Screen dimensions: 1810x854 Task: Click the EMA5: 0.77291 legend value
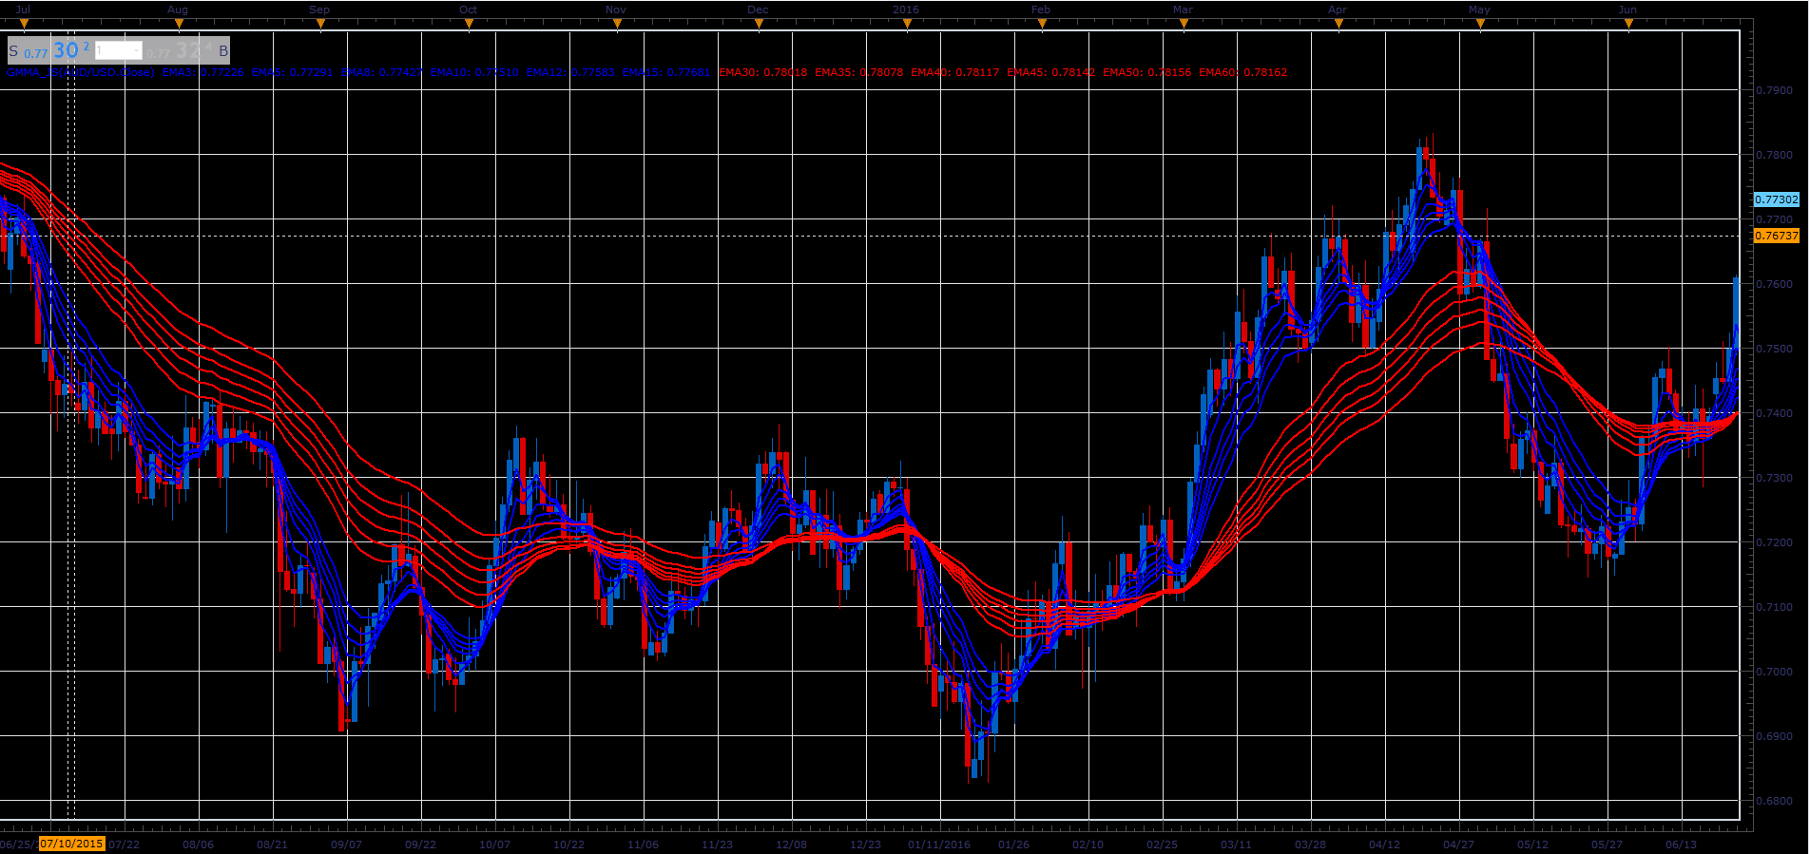(x=292, y=72)
